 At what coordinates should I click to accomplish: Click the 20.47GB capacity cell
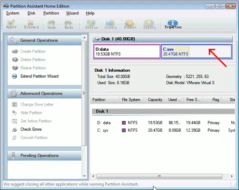pos(155,130)
